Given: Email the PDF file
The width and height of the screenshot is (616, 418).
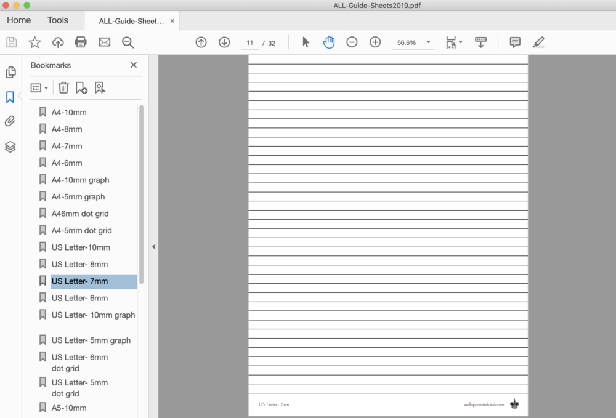Looking at the screenshot, I should [x=104, y=42].
